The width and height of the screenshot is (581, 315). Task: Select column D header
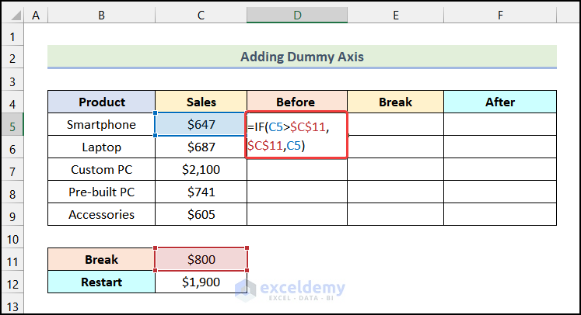pos(297,16)
